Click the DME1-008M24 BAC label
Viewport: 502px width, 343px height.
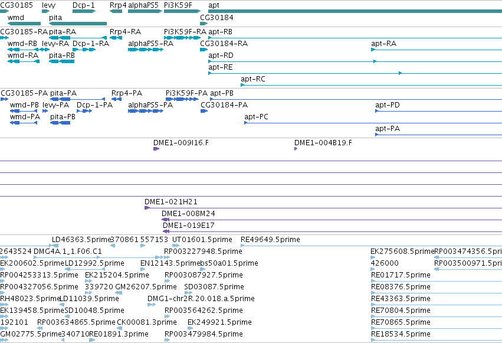188,214
